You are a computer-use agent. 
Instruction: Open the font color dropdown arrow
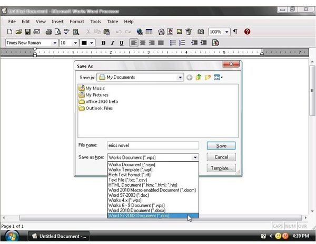point(92,43)
